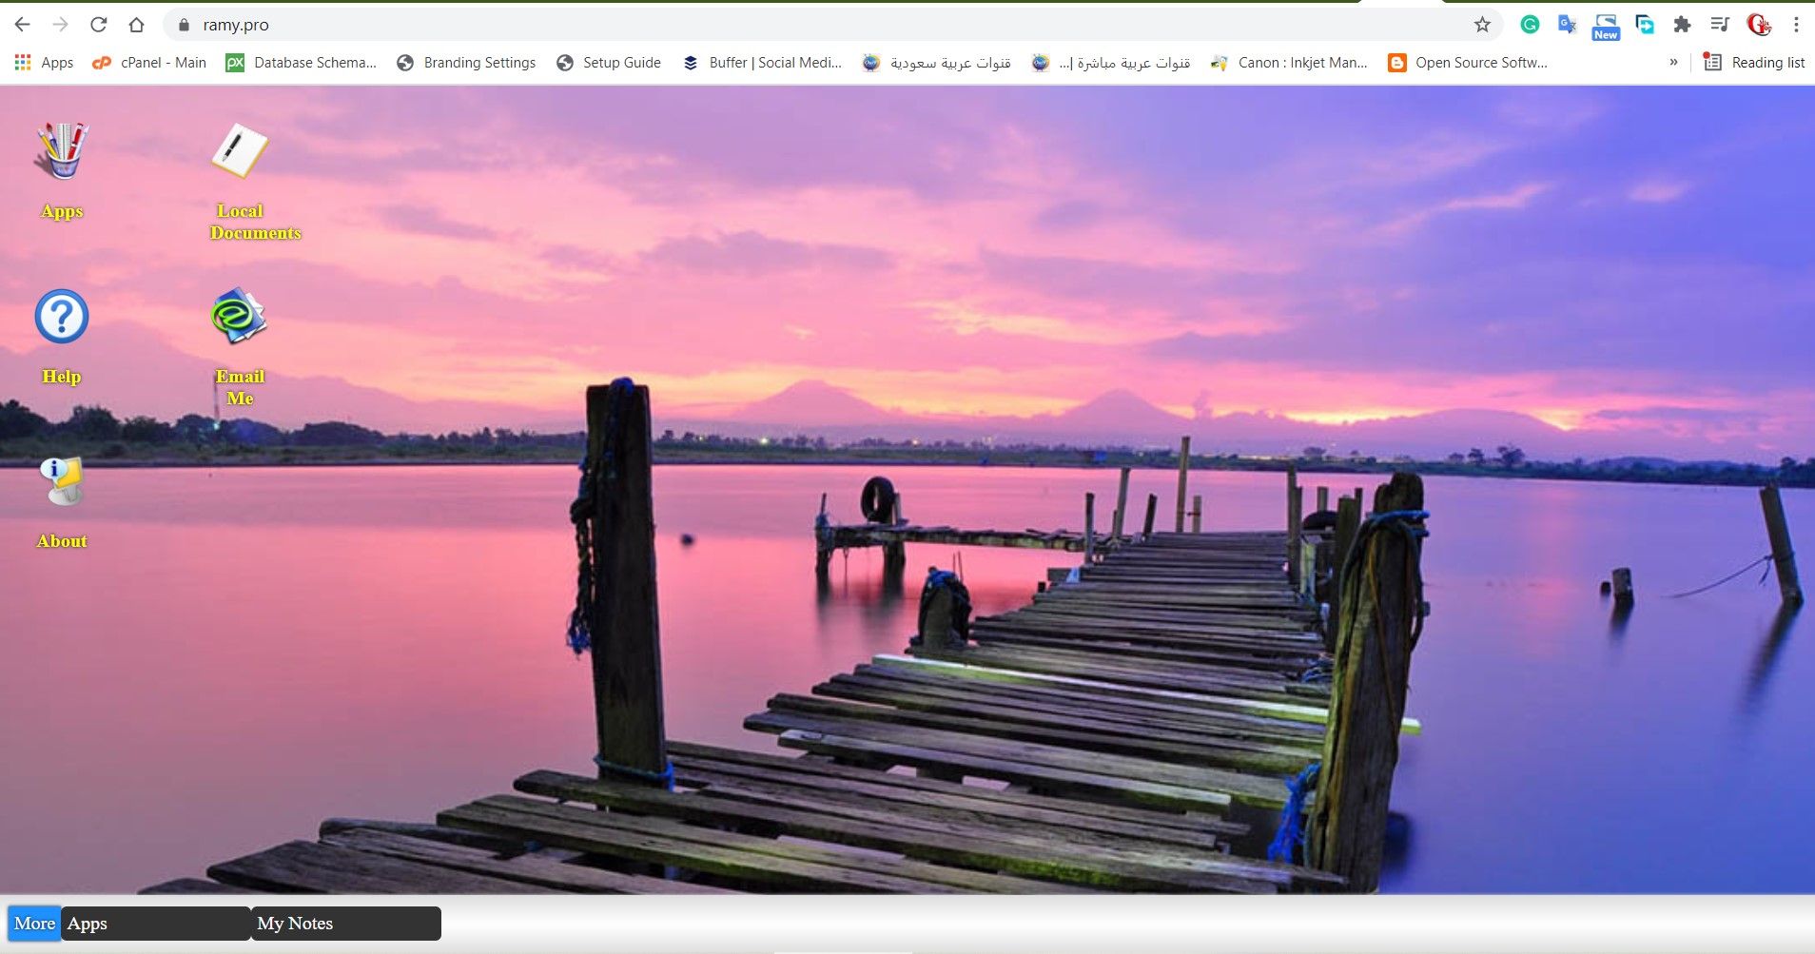This screenshot has width=1815, height=954.
Task: Open the Google Translate extension icon
Action: point(1567,25)
